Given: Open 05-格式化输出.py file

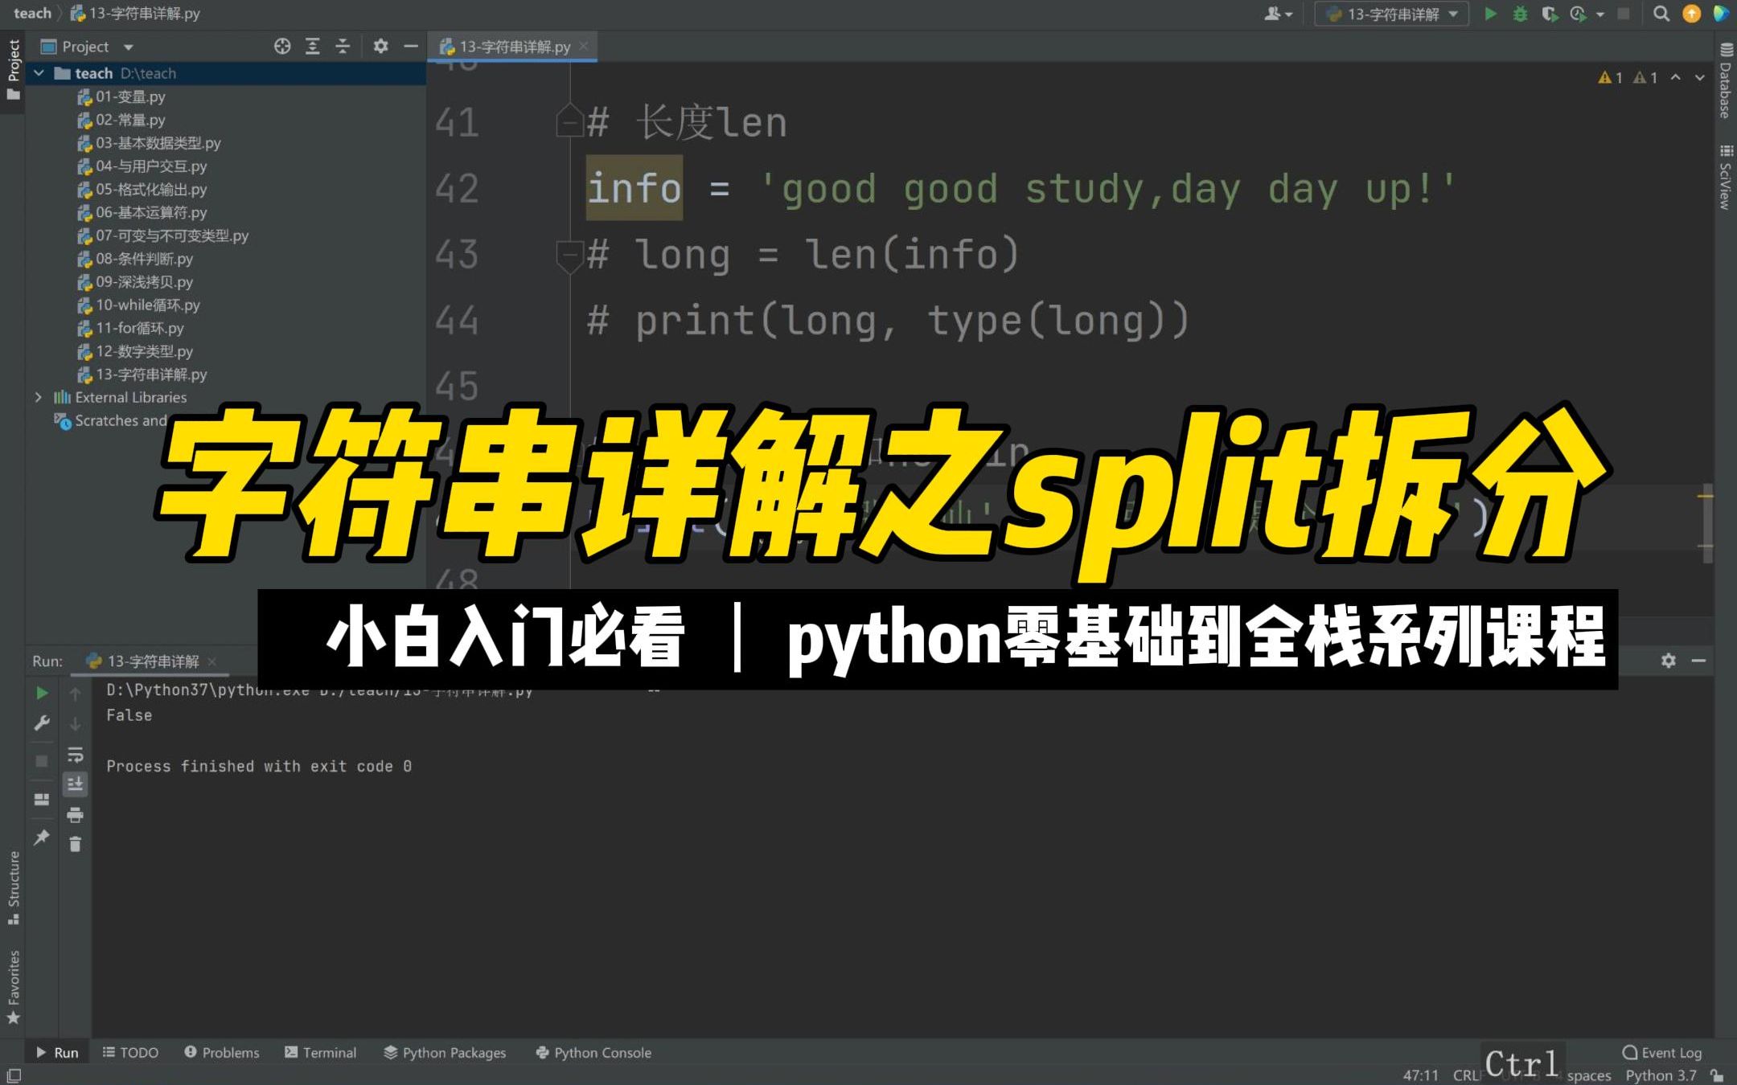Looking at the screenshot, I should click(142, 190).
